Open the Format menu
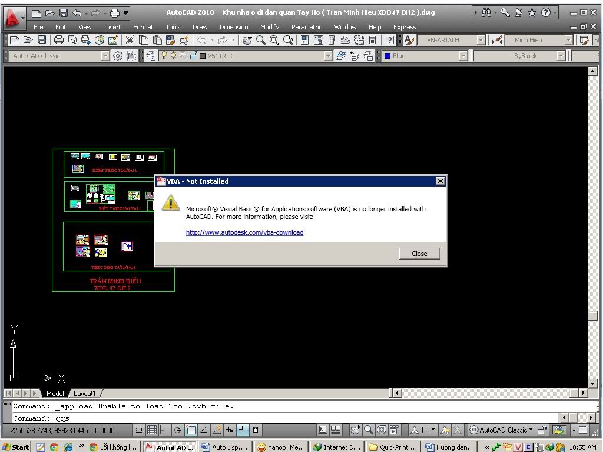The height and width of the screenshot is (452, 603). [x=143, y=27]
